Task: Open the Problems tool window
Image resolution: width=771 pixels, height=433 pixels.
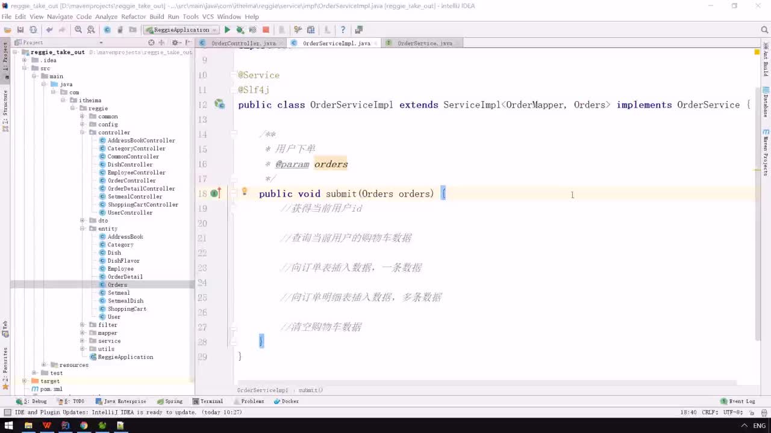Action: 248,401
